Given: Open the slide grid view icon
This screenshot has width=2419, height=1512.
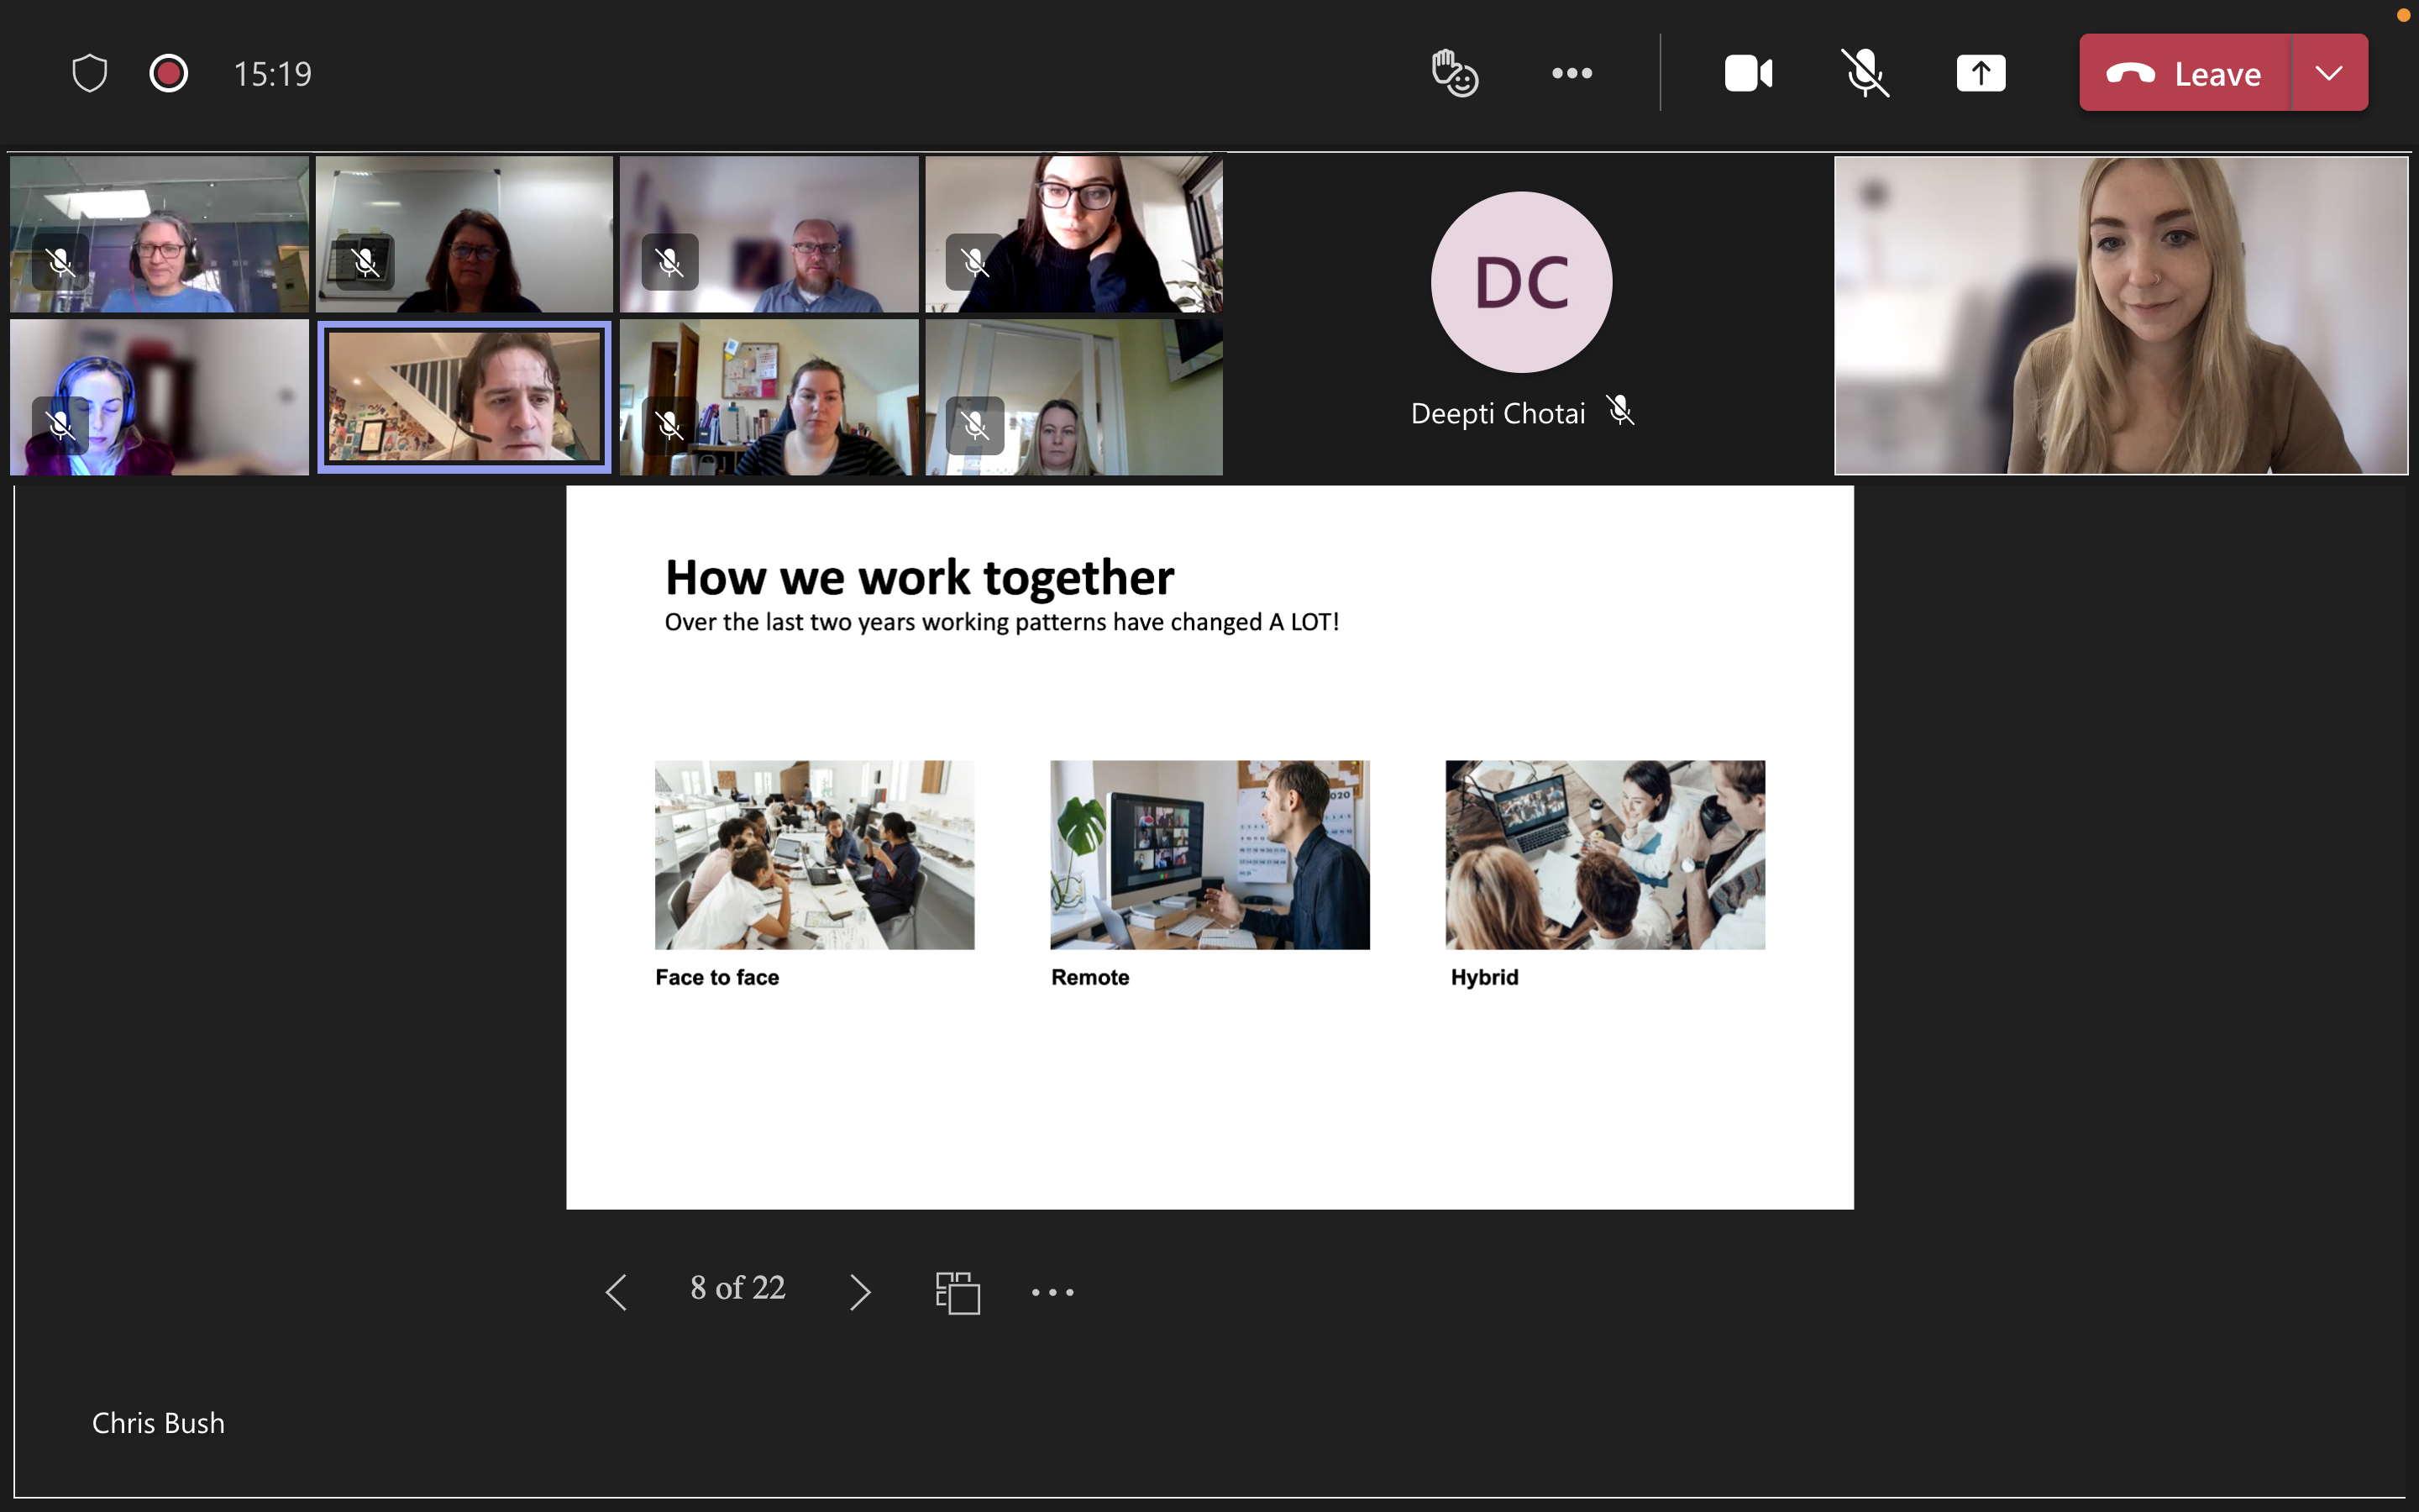Looking at the screenshot, I should 957,1292.
